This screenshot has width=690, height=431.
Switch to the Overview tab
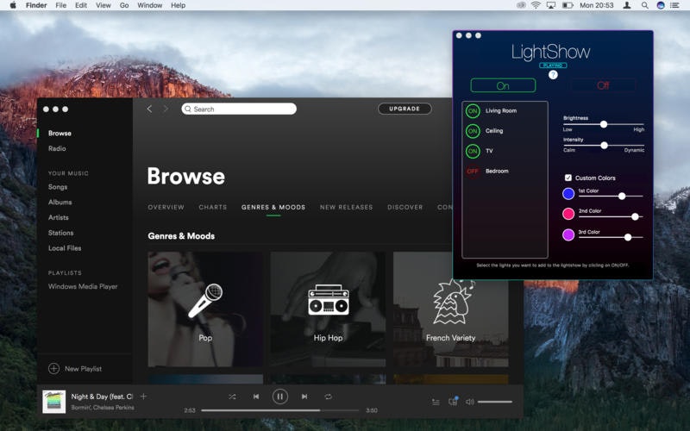click(x=166, y=207)
